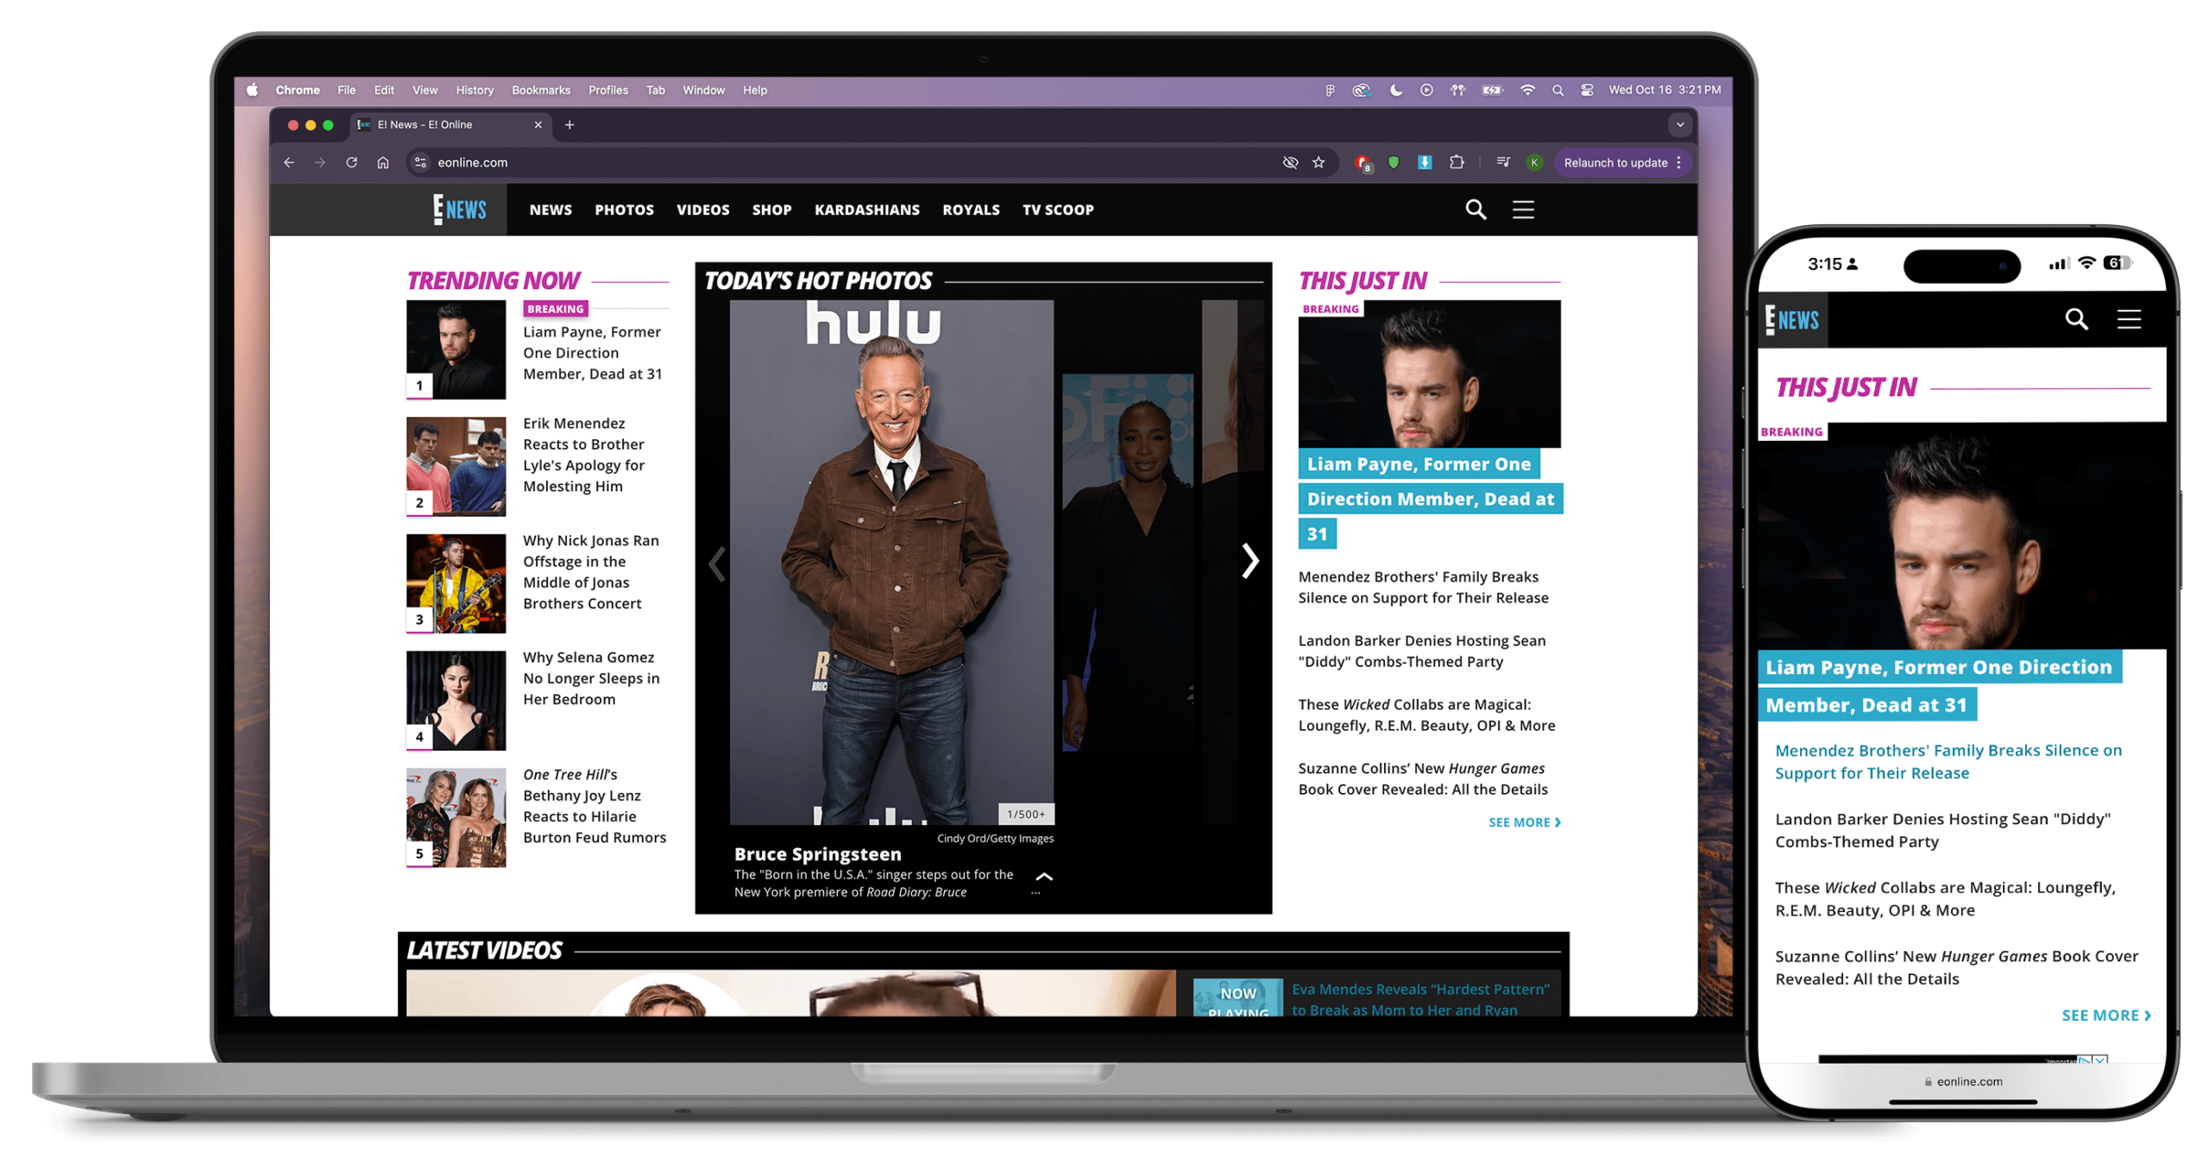Expand the tab search chevron

(x=1679, y=124)
